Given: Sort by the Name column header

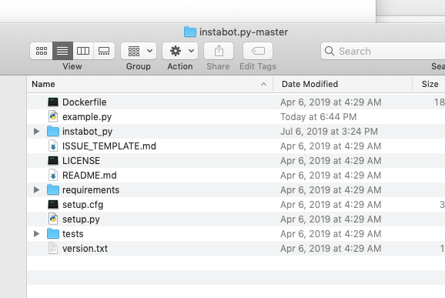Looking at the screenshot, I should coord(150,84).
